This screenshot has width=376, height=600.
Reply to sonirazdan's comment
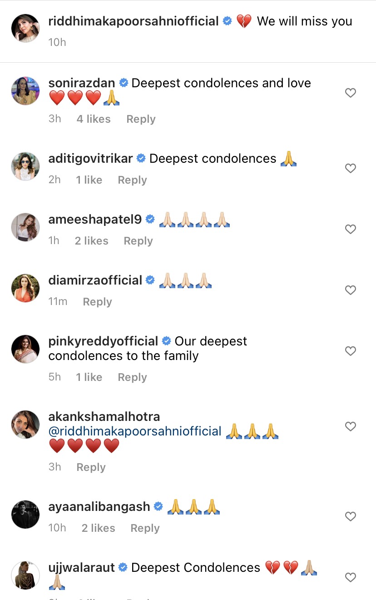141,119
